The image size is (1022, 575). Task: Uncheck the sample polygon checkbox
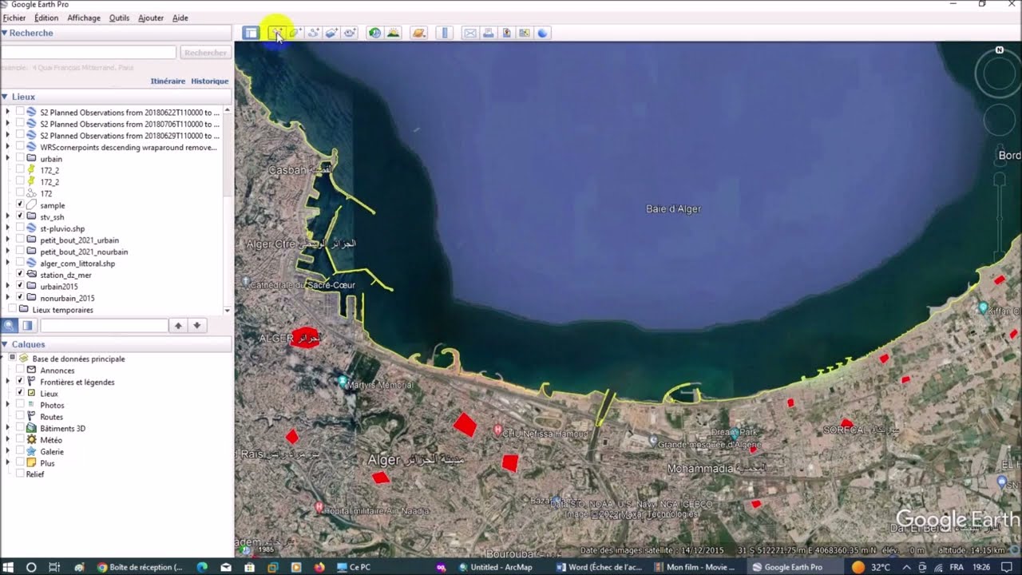pos(20,205)
